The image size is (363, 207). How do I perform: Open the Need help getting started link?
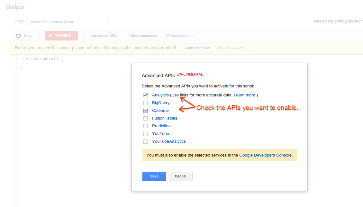click(338, 21)
